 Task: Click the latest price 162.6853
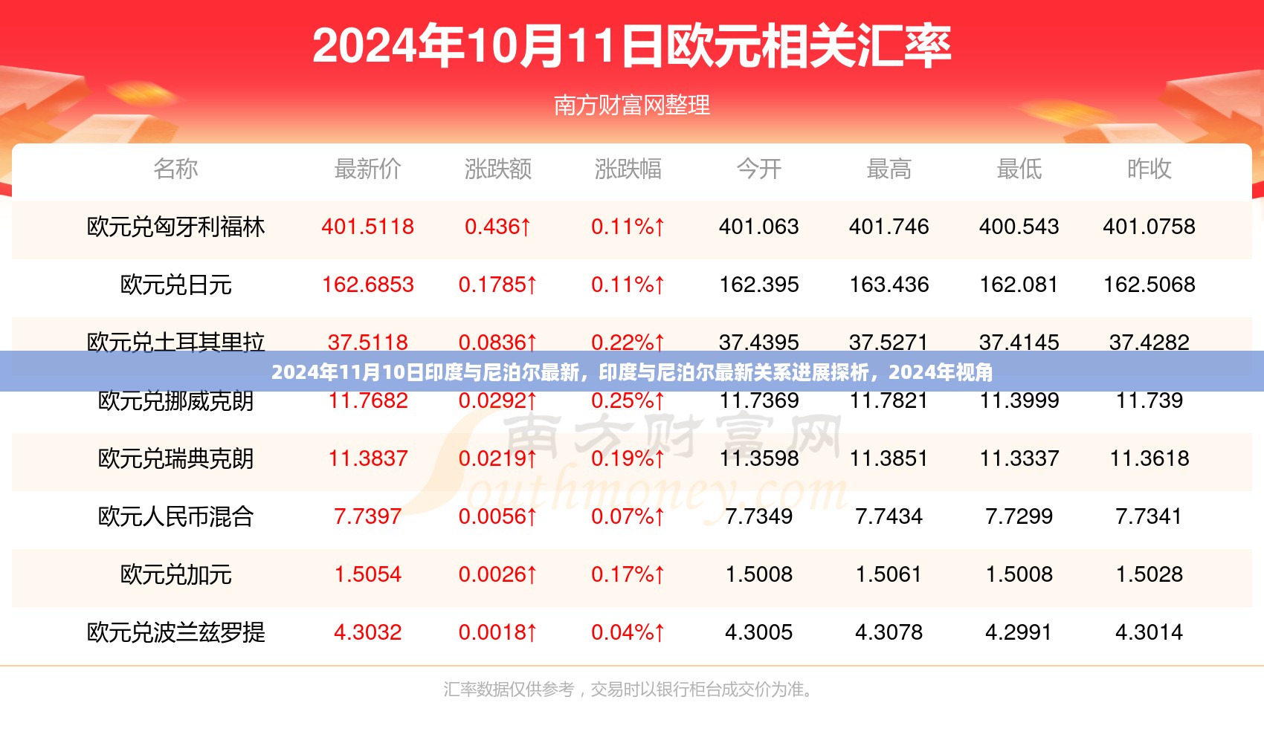[367, 285]
